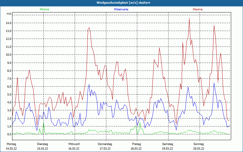Select the 10,0 y-axis value
The height and width of the screenshot is (152, 243).
(x=8, y=55)
